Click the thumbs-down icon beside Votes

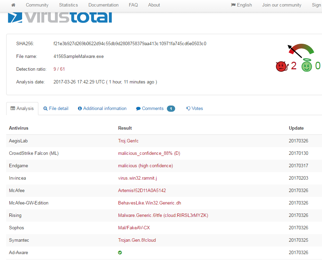click(188, 109)
